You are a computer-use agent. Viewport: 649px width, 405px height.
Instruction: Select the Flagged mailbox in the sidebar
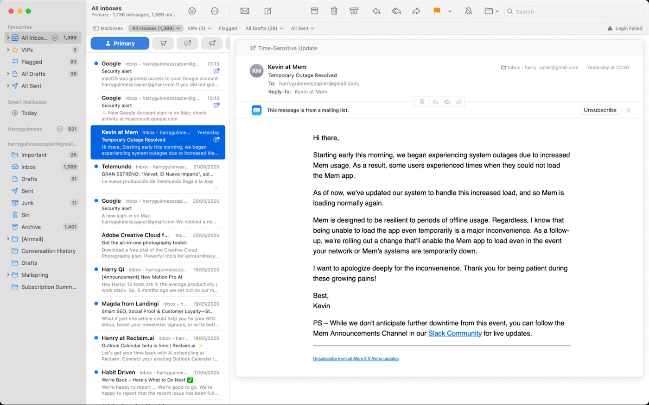(x=43, y=62)
